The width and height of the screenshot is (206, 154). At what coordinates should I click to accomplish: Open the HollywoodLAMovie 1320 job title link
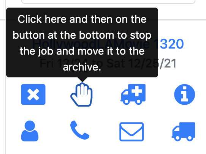tap(108, 44)
